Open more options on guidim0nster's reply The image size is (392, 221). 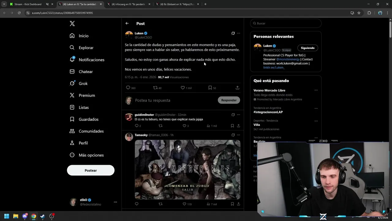point(239,114)
